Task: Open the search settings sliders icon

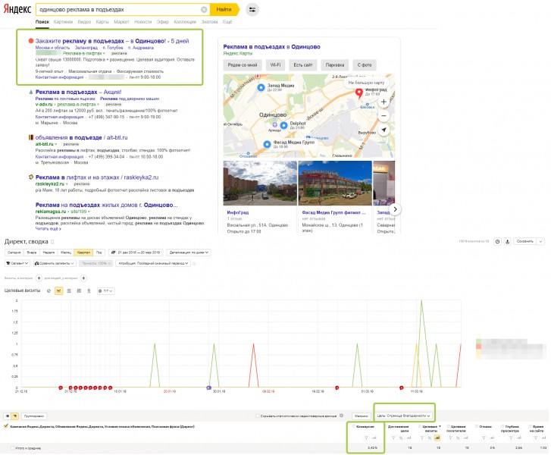Action: [252, 10]
